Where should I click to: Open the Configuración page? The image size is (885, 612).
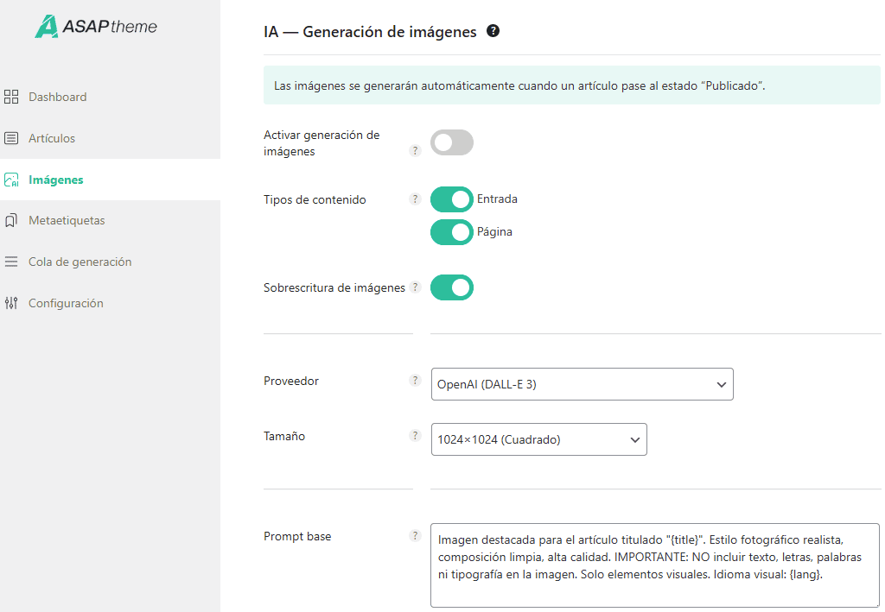(x=66, y=303)
